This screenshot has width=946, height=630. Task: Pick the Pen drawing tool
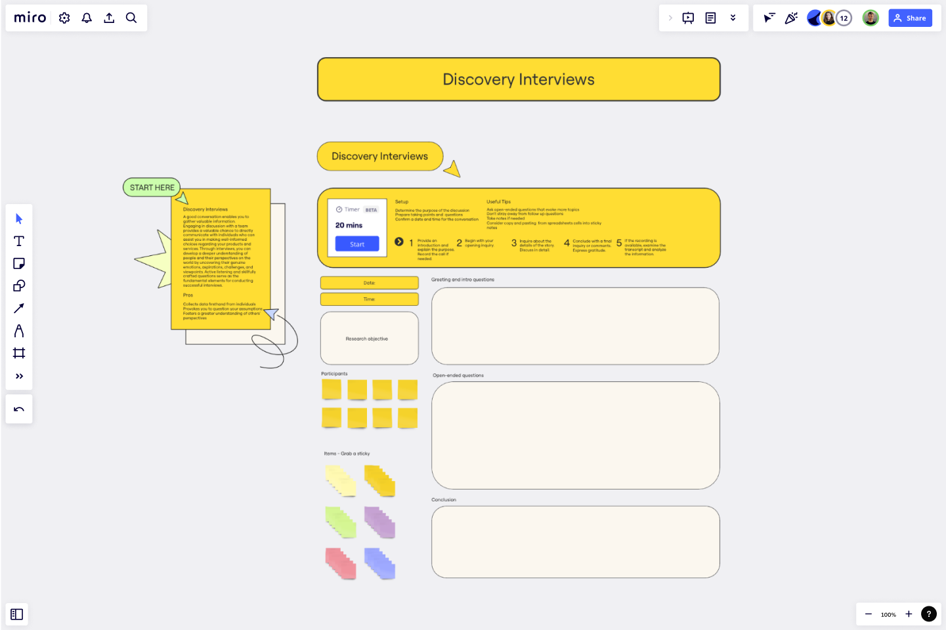coord(19,330)
